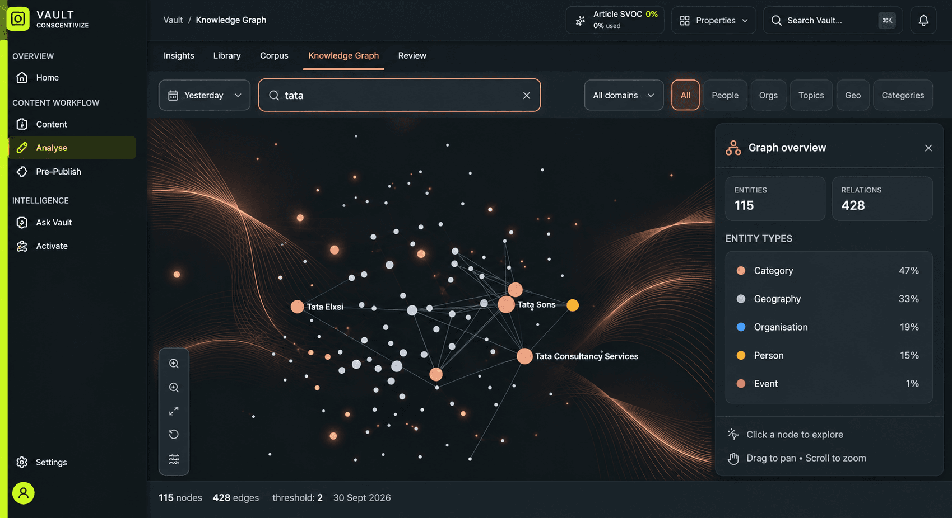Switch to the Corpus tab
Image resolution: width=952 pixels, height=518 pixels.
coord(274,56)
